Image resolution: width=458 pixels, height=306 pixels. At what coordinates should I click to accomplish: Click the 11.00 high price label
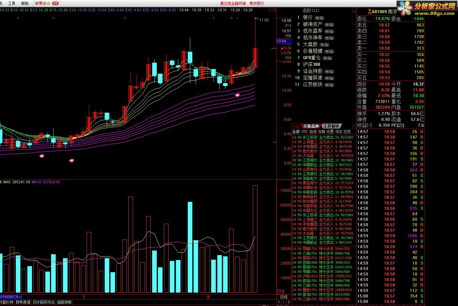[x=264, y=20]
